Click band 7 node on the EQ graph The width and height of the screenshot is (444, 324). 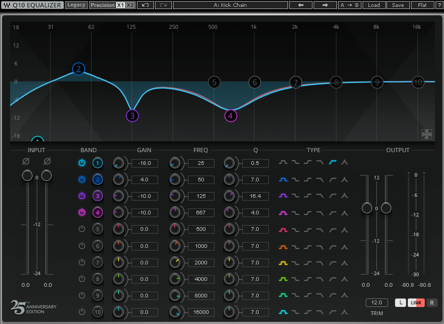295,82
